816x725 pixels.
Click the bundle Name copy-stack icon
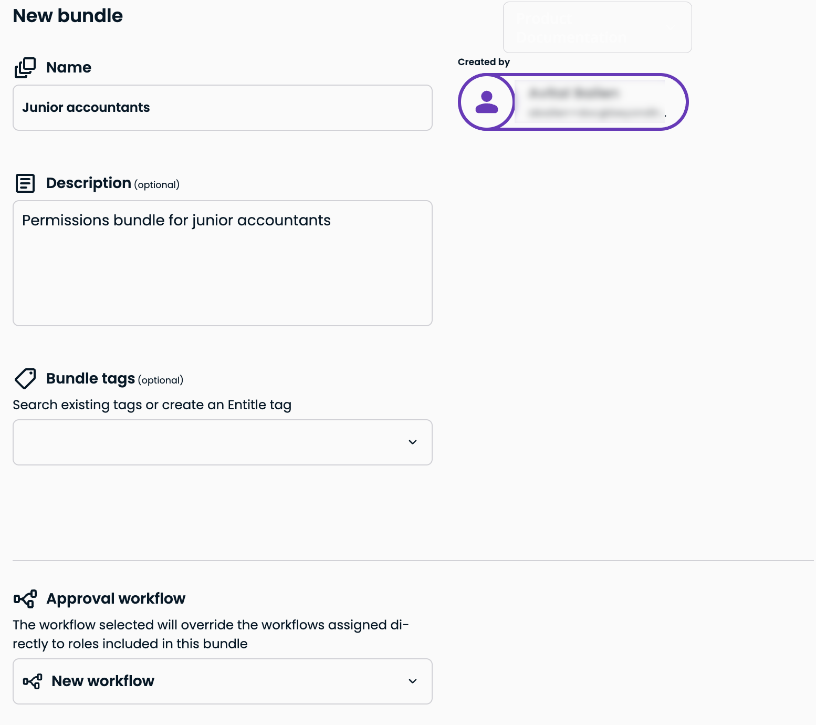(25, 68)
